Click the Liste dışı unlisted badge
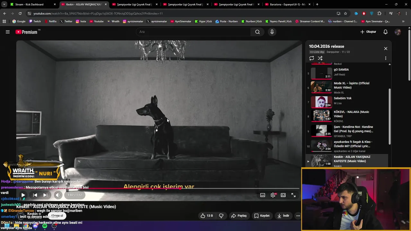Screen dimensions: 411x231 click(317, 52)
